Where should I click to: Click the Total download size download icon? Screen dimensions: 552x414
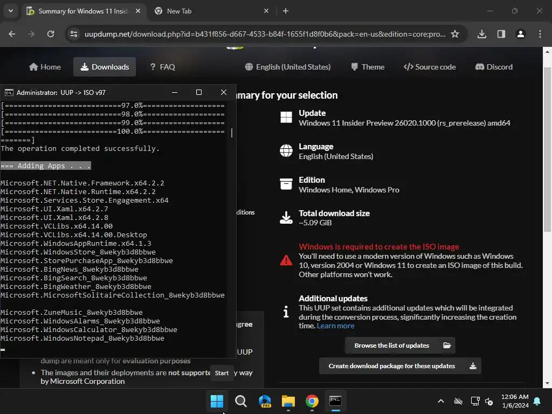pyautogui.click(x=286, y=218)
